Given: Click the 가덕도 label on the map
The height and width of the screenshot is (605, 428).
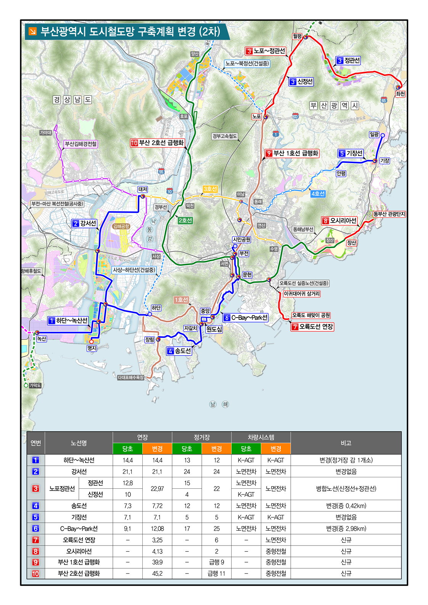Looking at the screenshot, I should [x=35, y=385].
